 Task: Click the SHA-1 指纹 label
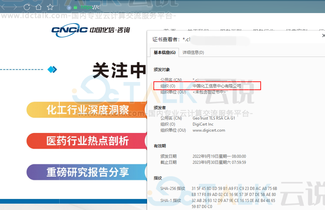click(171, 201)
